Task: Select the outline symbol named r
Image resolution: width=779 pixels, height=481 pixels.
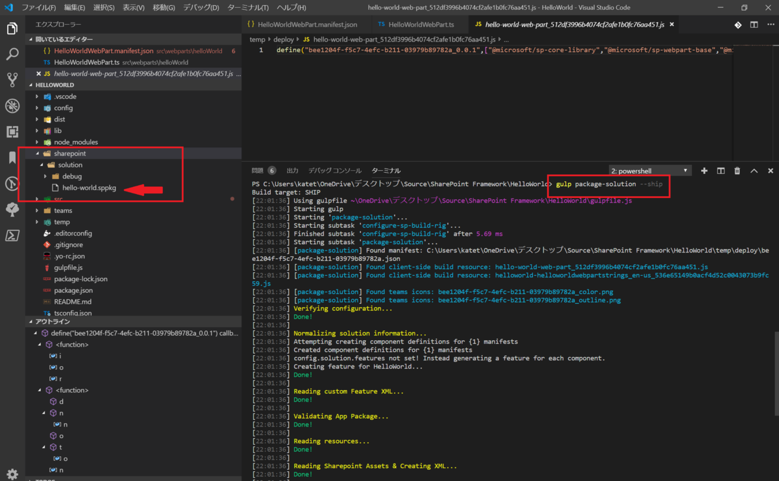Action: [x=61, y=378]
